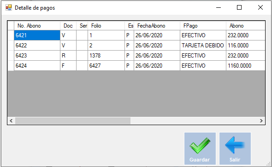Click the Ser column header

click(82, 26)
